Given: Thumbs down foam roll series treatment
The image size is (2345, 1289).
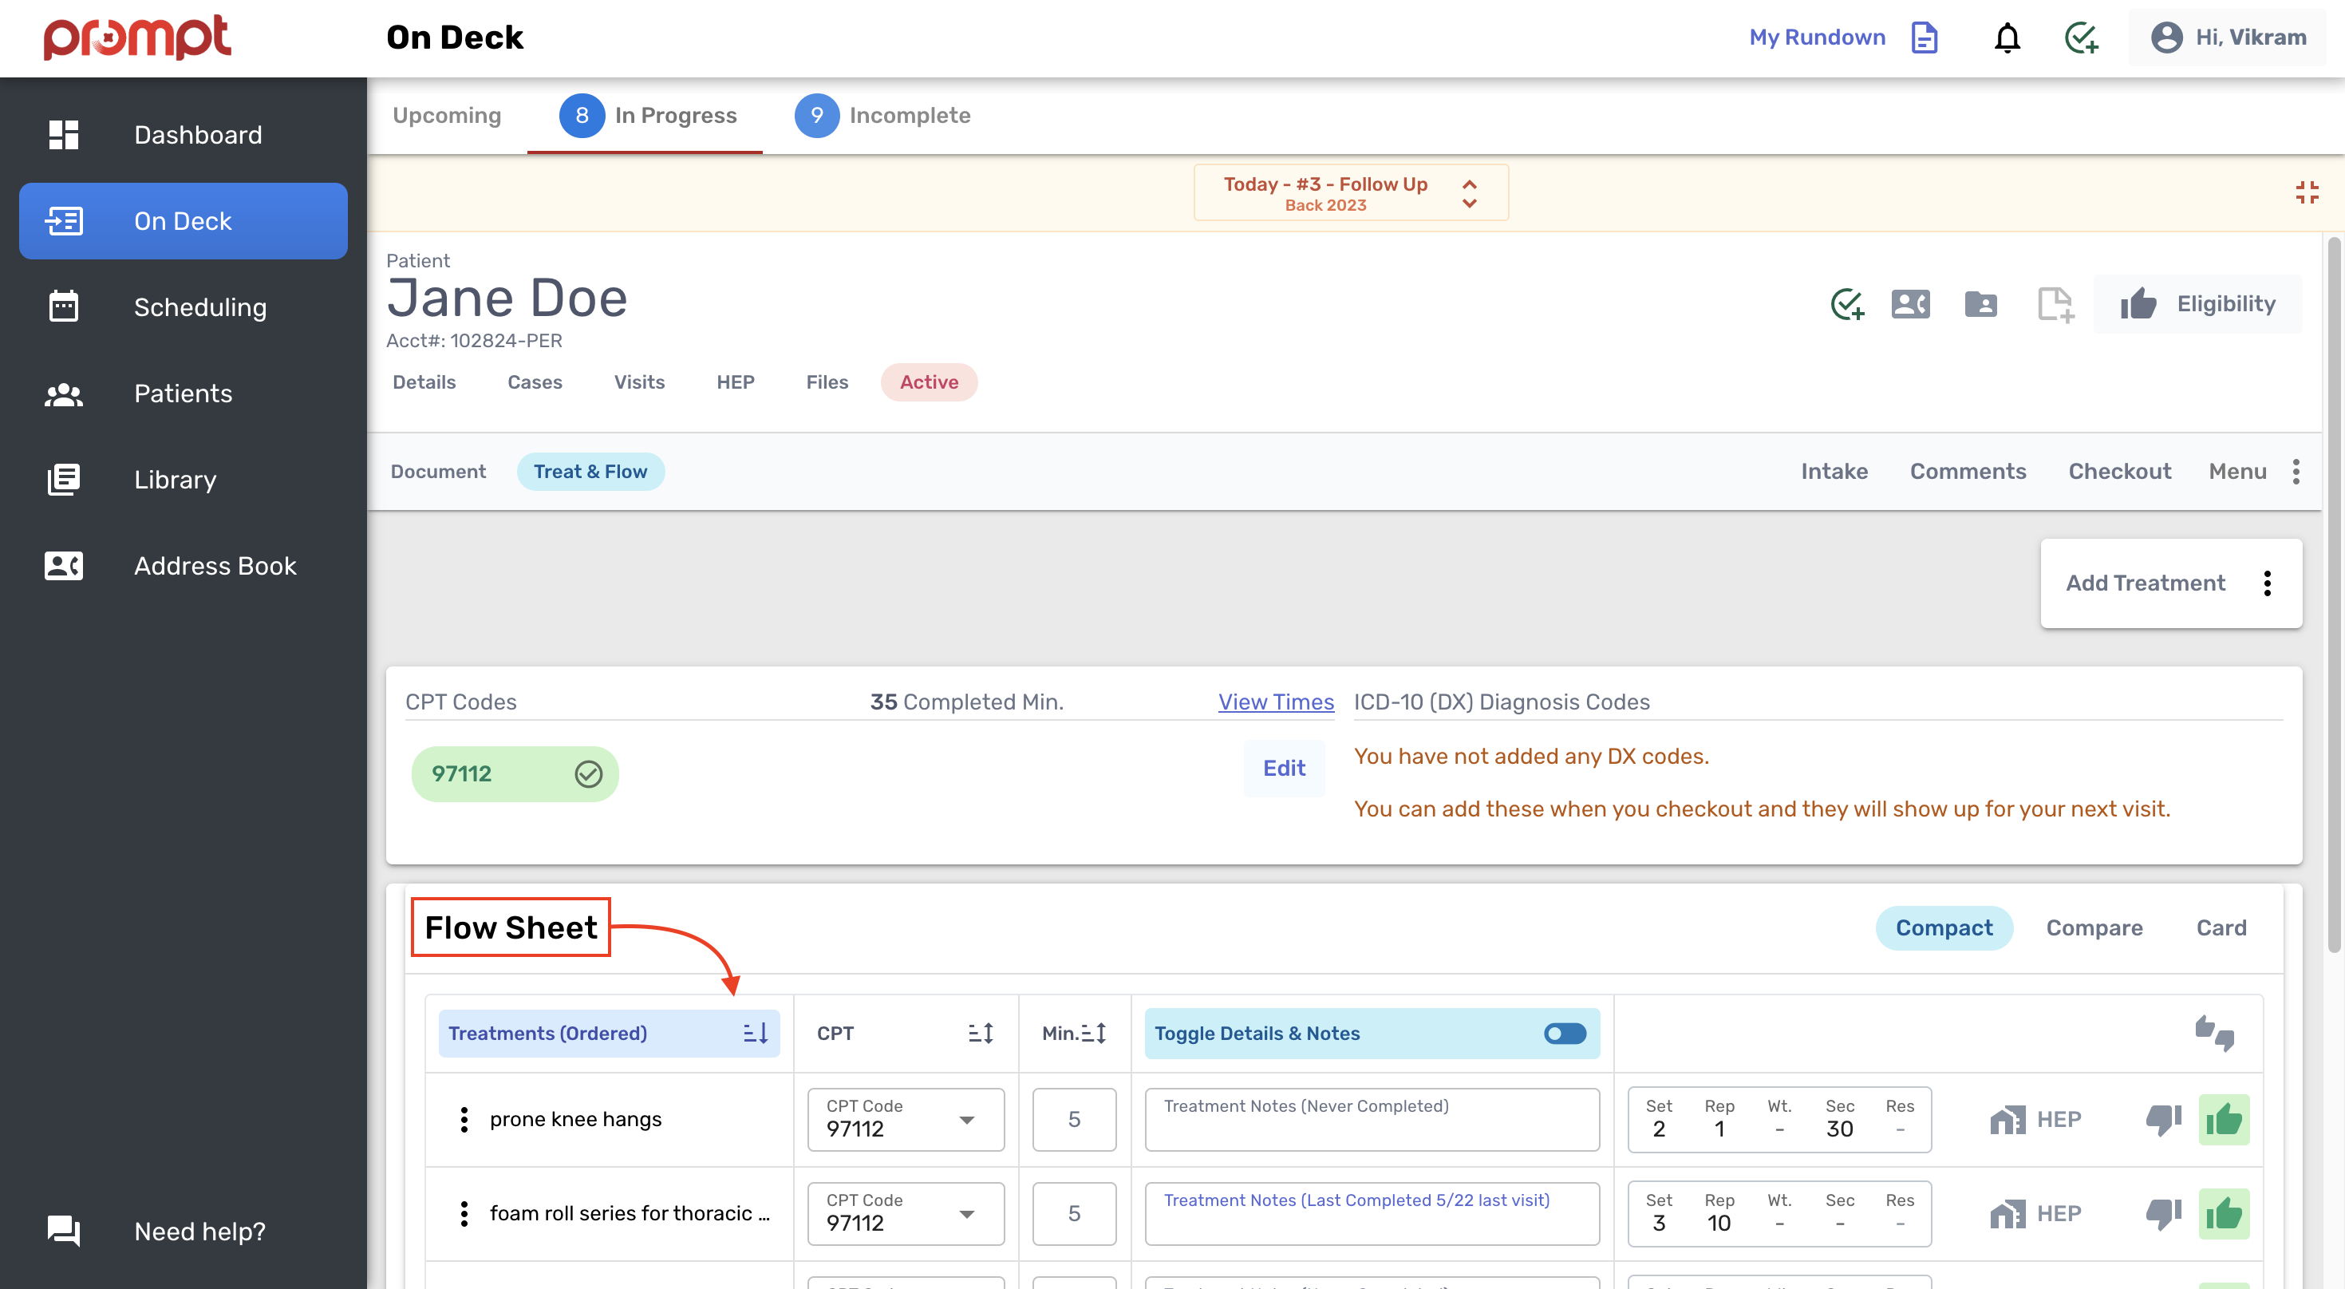Looking at the screenshot, I should tap(2163, 1213).
